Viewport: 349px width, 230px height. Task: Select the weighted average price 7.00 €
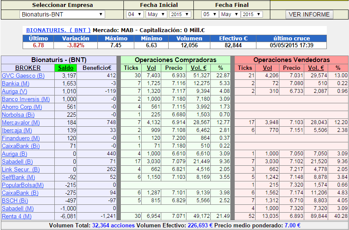[292, 226]
